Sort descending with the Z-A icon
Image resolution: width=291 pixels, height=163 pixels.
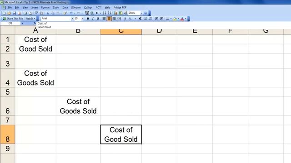point(110,13)
